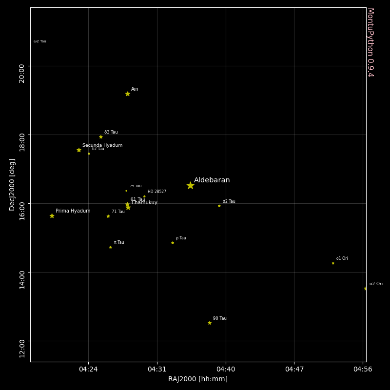Select the π Tau star marker
Viewport: 390px width, 390px height.
coord(111,247)
